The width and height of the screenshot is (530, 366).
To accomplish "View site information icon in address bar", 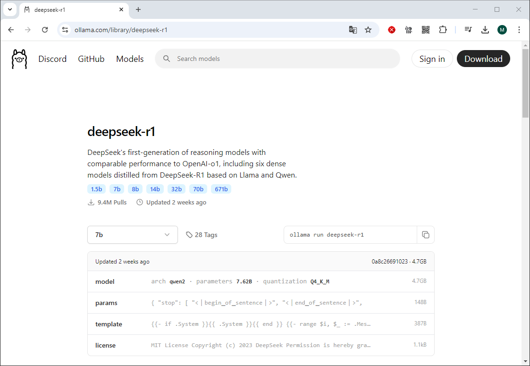I will pos(65,30).
